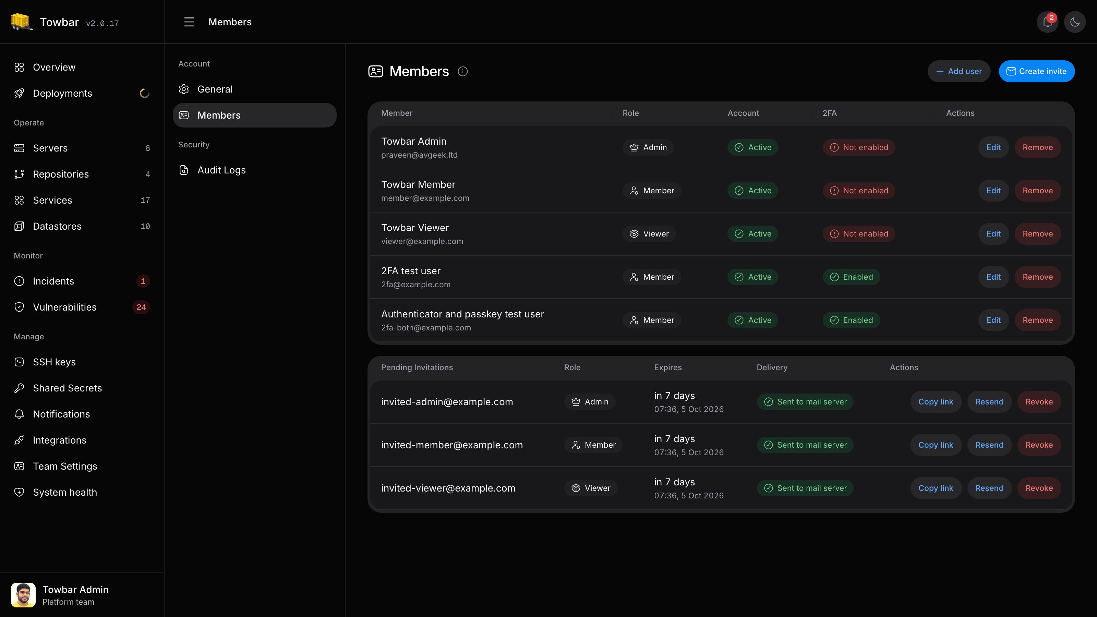Open Deployments in the sidebar
This screenshot has width=1097, height=617.
coord(82,93)
